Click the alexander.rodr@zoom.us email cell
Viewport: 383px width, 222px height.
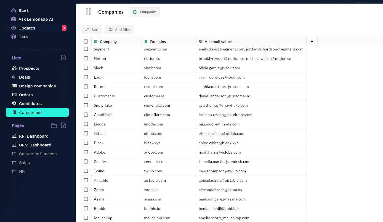point(251,190)
